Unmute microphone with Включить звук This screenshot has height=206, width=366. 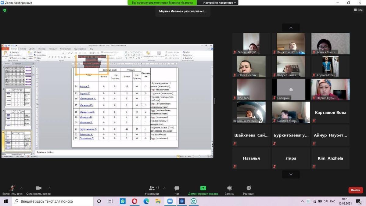tap(12, 190)
